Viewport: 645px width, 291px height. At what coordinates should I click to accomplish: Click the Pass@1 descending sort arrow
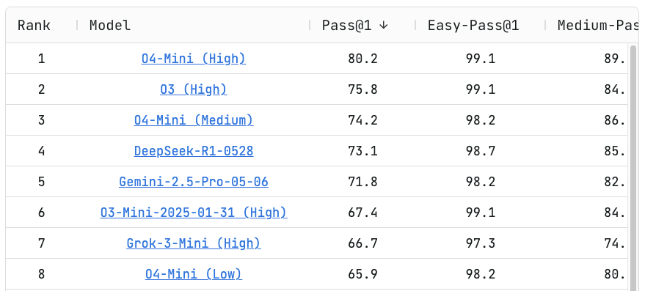coord(383,26)
